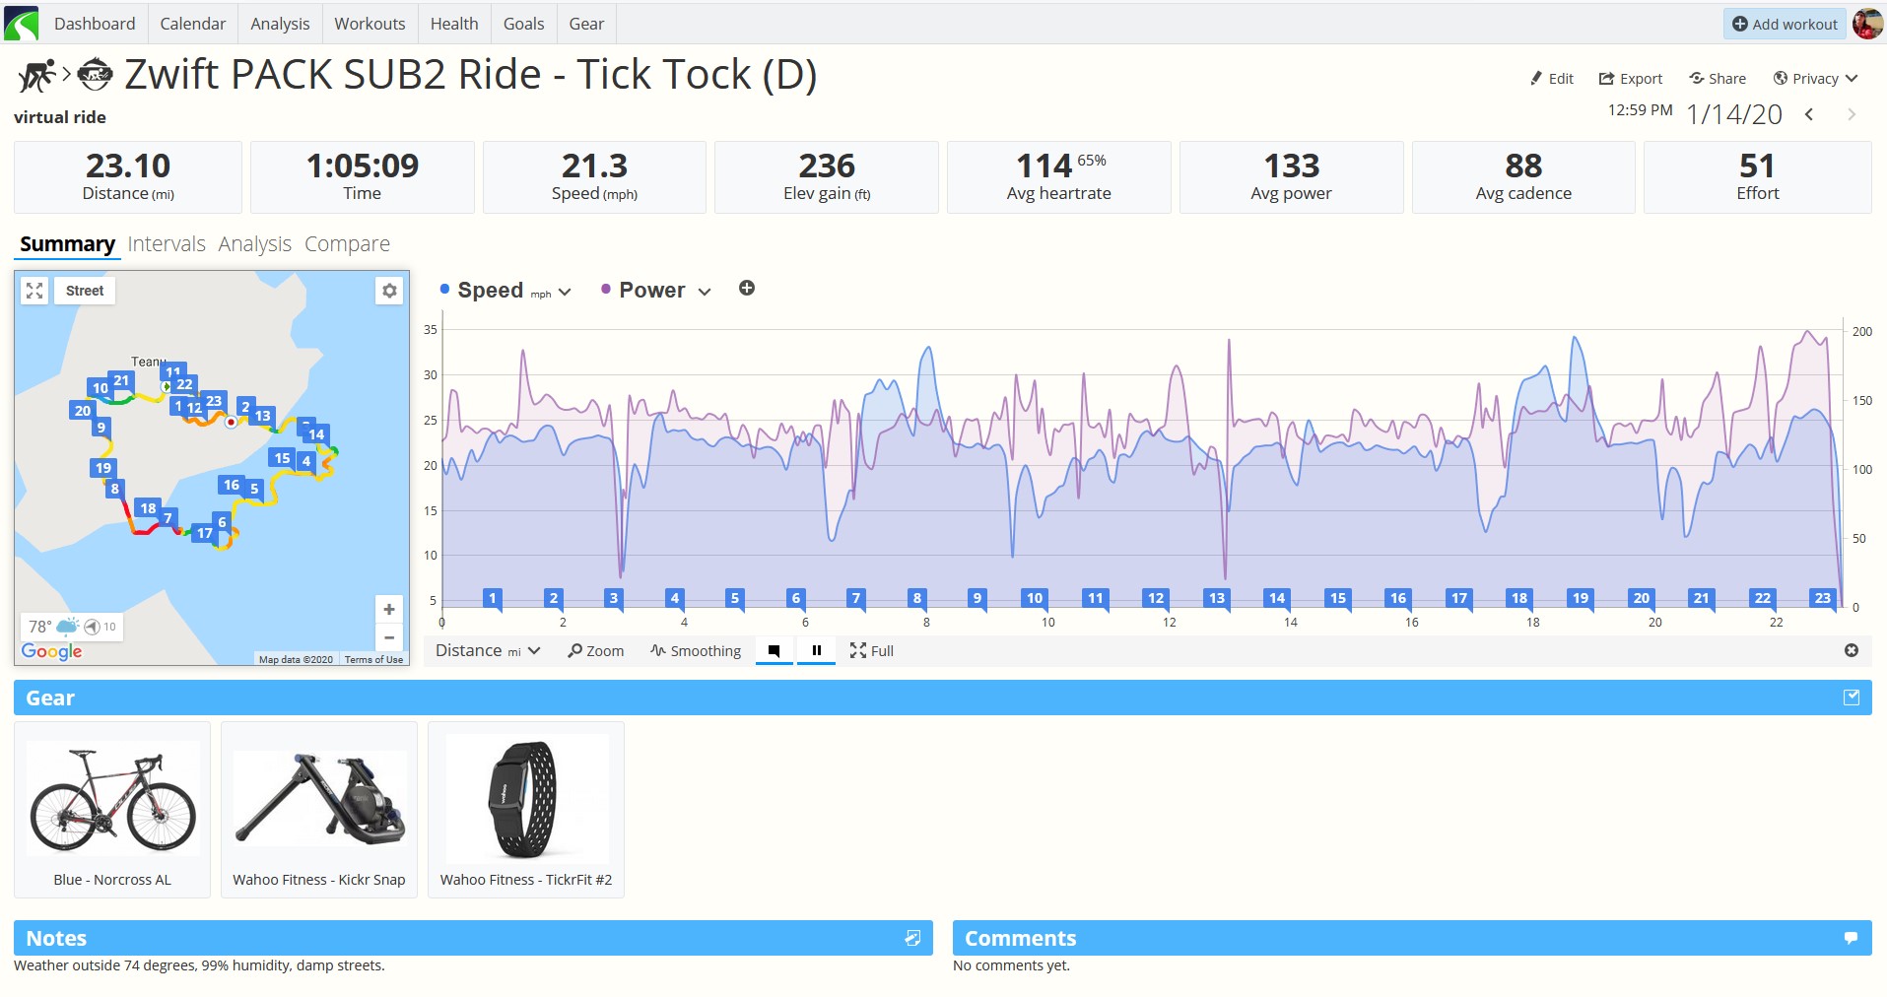This screenshot has height=997, width=1887.
Task: Switch to the Intervals tab
Action: [x=167, y=244]
